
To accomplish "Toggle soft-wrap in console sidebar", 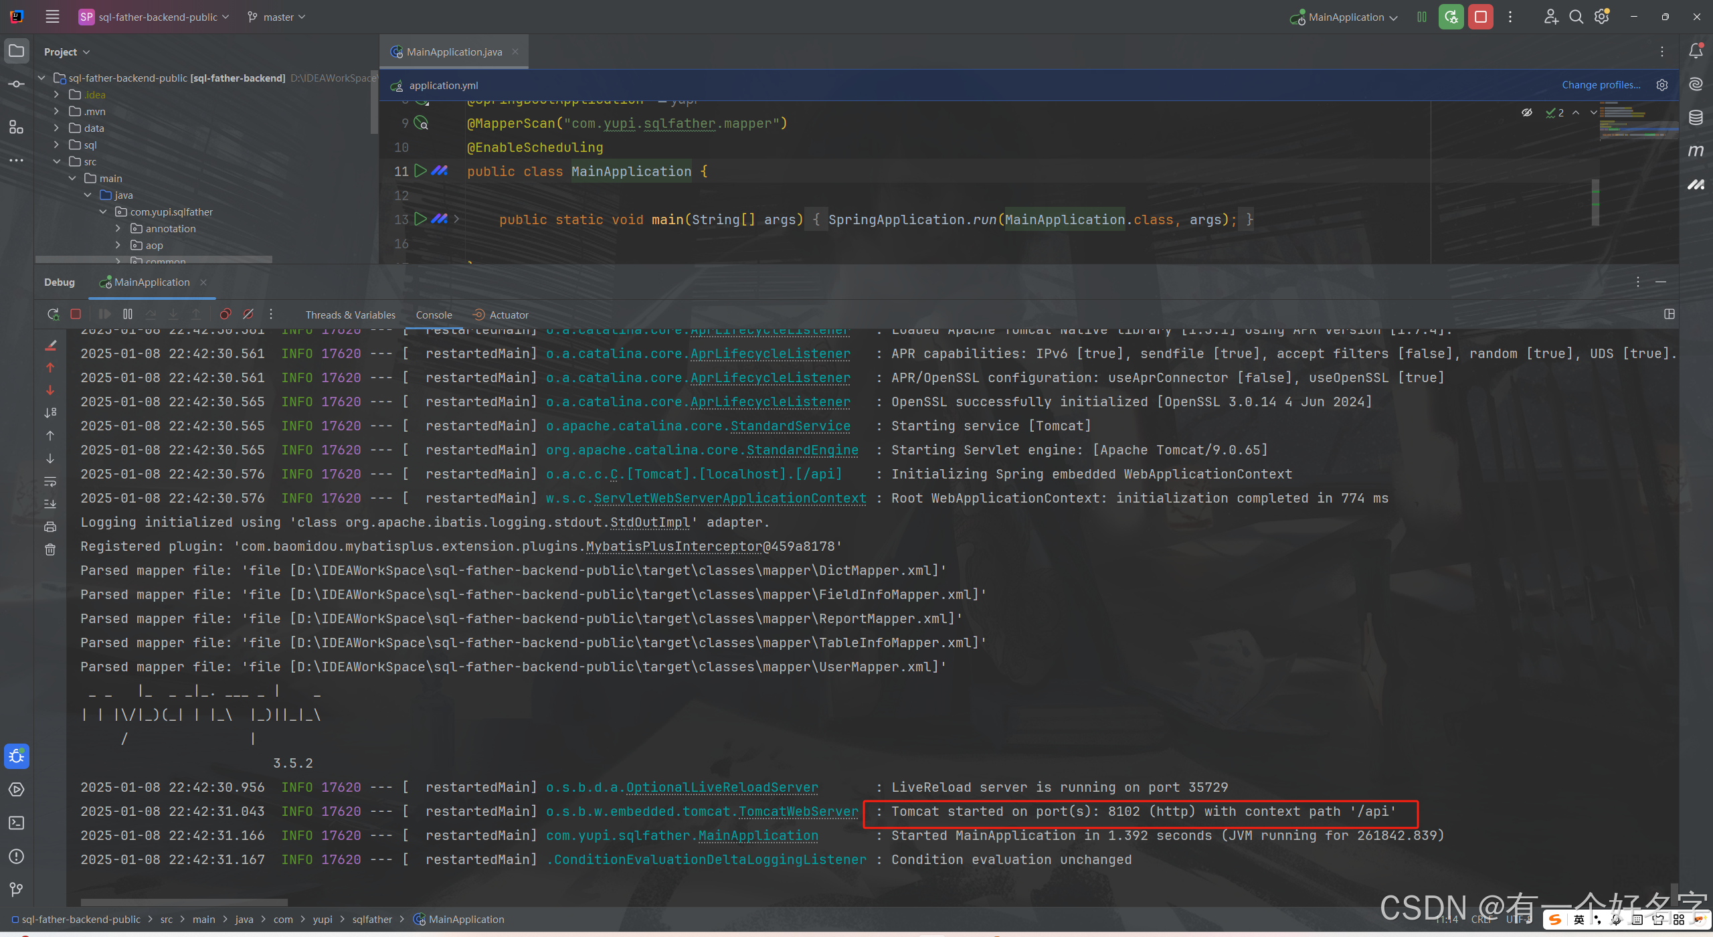I will click(50, 481).
